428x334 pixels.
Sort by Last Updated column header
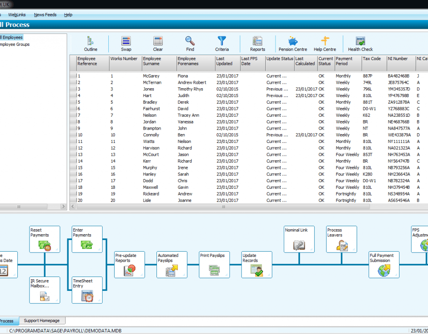tap(228, 63)
